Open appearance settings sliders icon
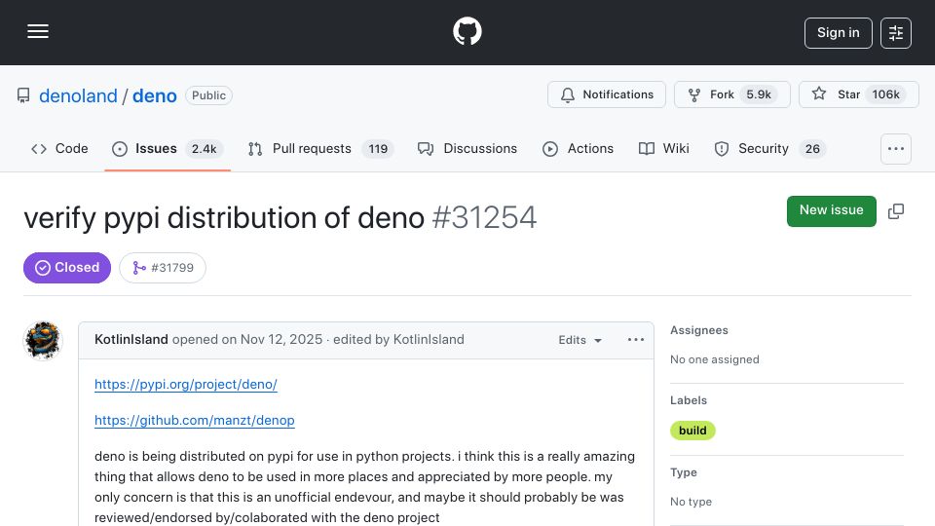935x526 pixels. [x=896, y=33]
